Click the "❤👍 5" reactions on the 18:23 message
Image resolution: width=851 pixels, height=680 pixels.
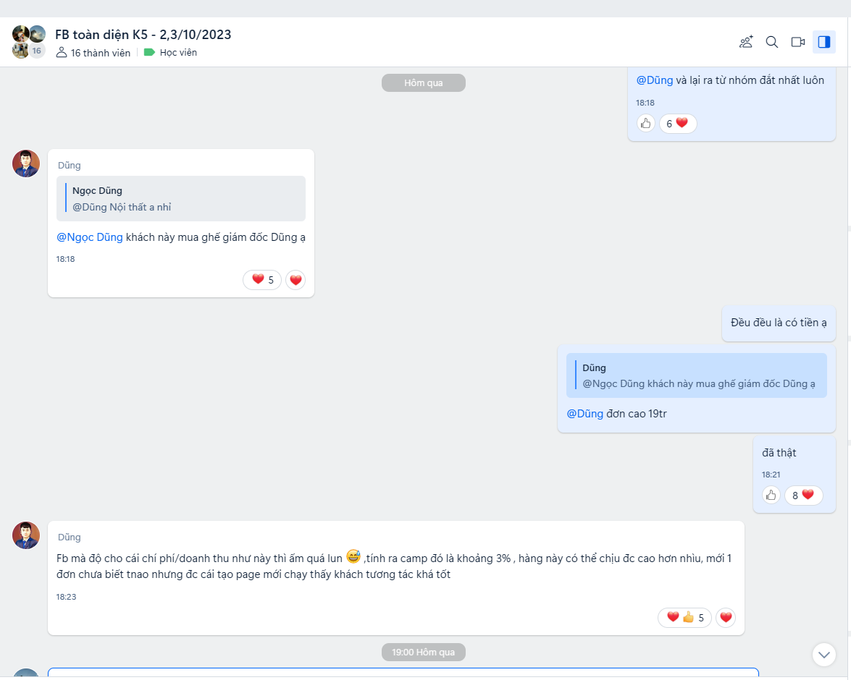click(684, 617)
